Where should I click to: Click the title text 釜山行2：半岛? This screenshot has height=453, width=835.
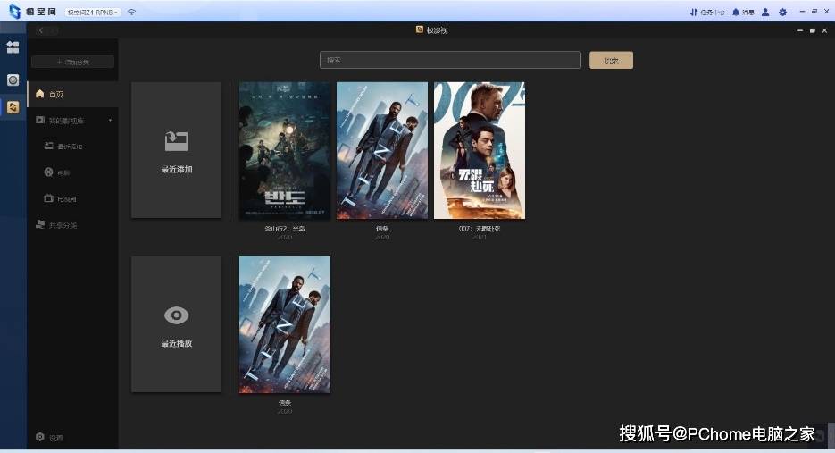tap(285, 229)
